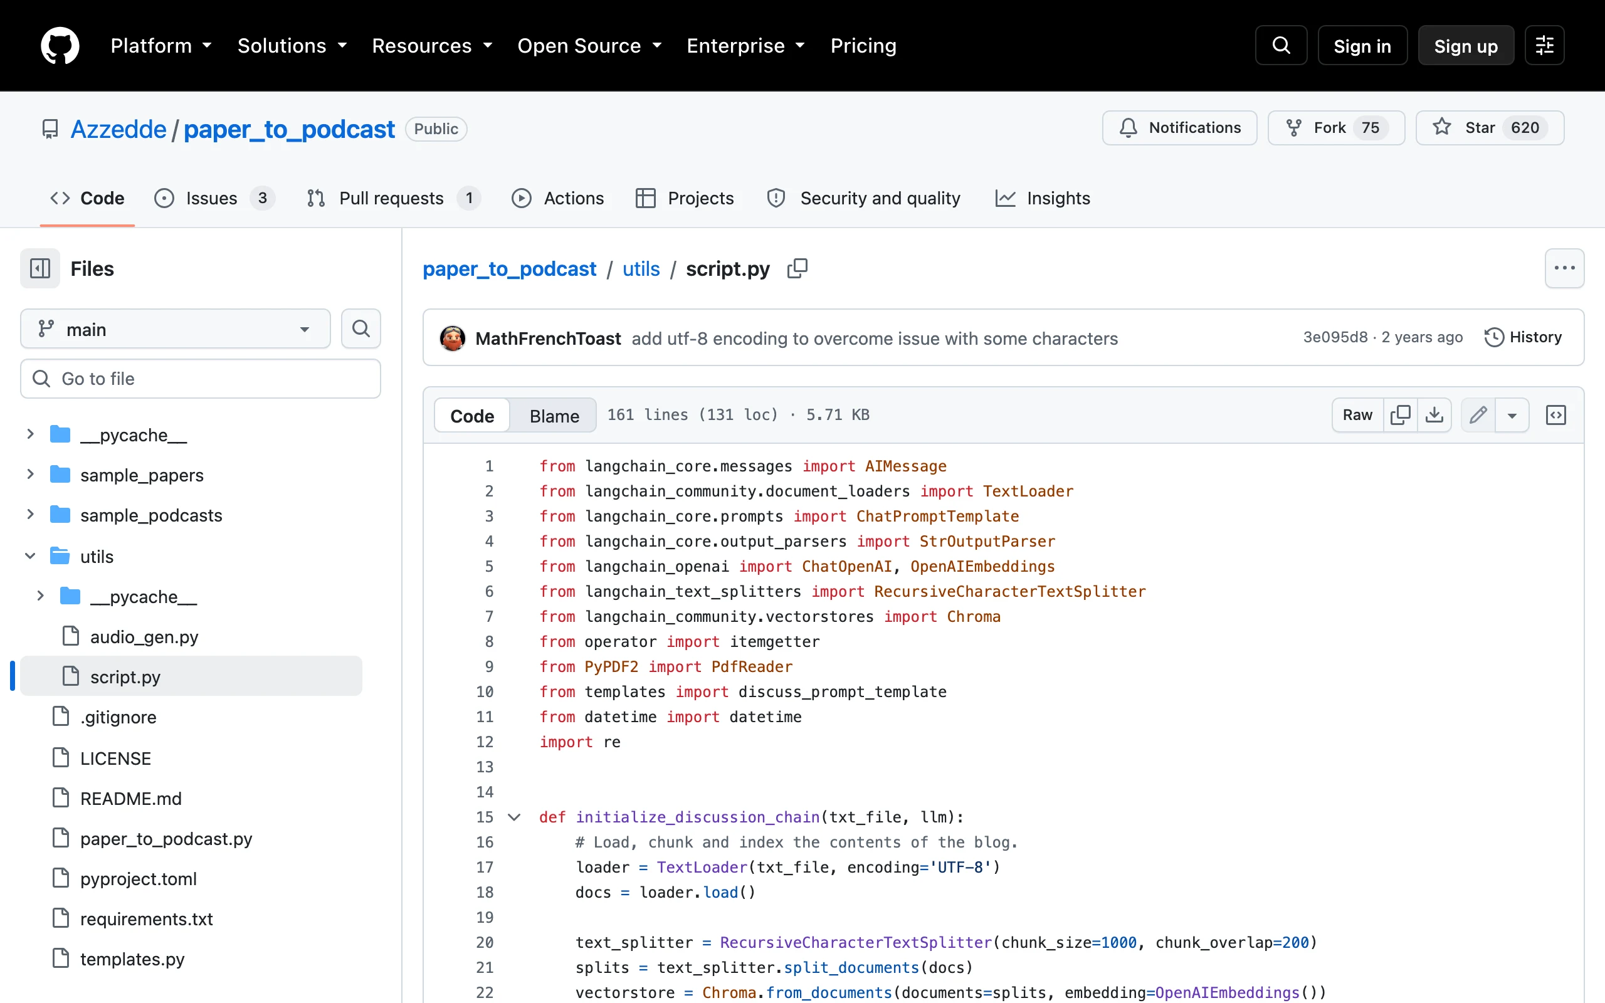Click the Sign in button
Viewport: 1605px width, 1003px height.
click(1362, 46)
